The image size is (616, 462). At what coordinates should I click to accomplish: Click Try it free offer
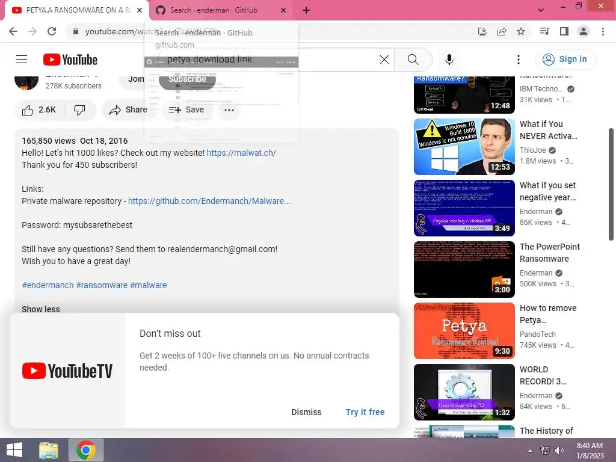365,412
